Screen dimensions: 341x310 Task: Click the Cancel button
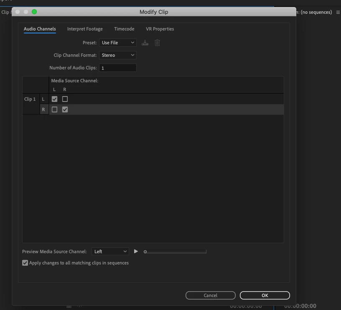coord(210,295)
